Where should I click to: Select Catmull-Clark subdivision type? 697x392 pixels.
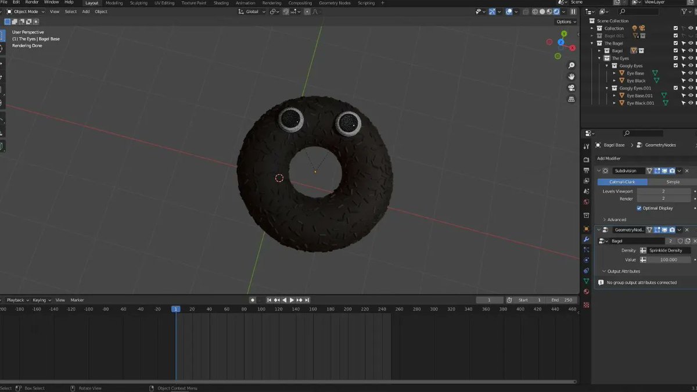[x=622, y=182]
